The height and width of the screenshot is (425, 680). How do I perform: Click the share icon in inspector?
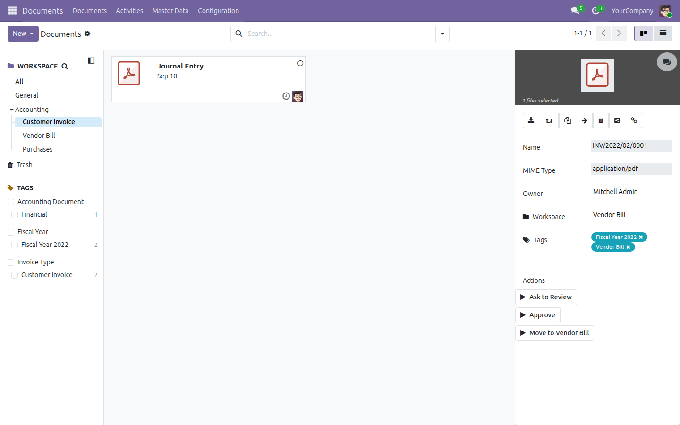click(617, 120)
